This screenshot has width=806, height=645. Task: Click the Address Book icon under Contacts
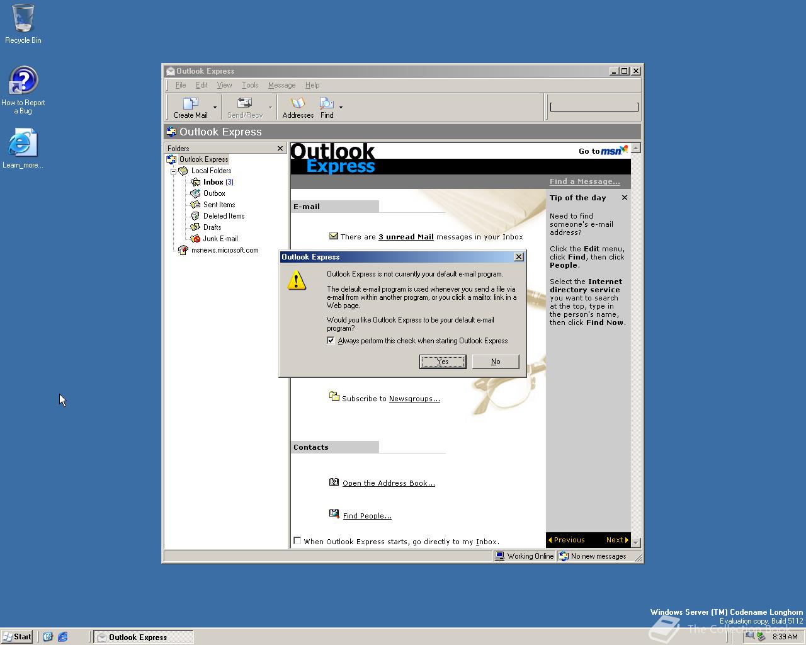point(334,482)
